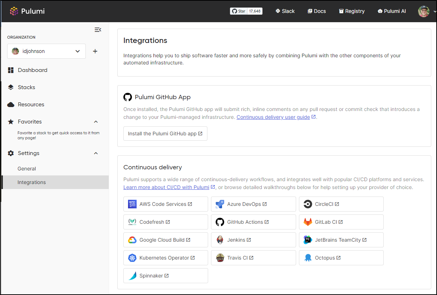Click the Google Cloud Build icon
The width and height of the screenshot is (437, 295).
(x=132, y=240)
